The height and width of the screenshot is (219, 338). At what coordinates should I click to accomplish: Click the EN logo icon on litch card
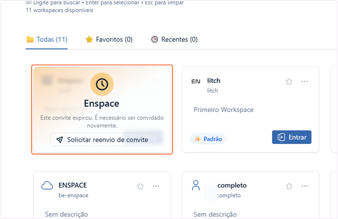(196, 82)
